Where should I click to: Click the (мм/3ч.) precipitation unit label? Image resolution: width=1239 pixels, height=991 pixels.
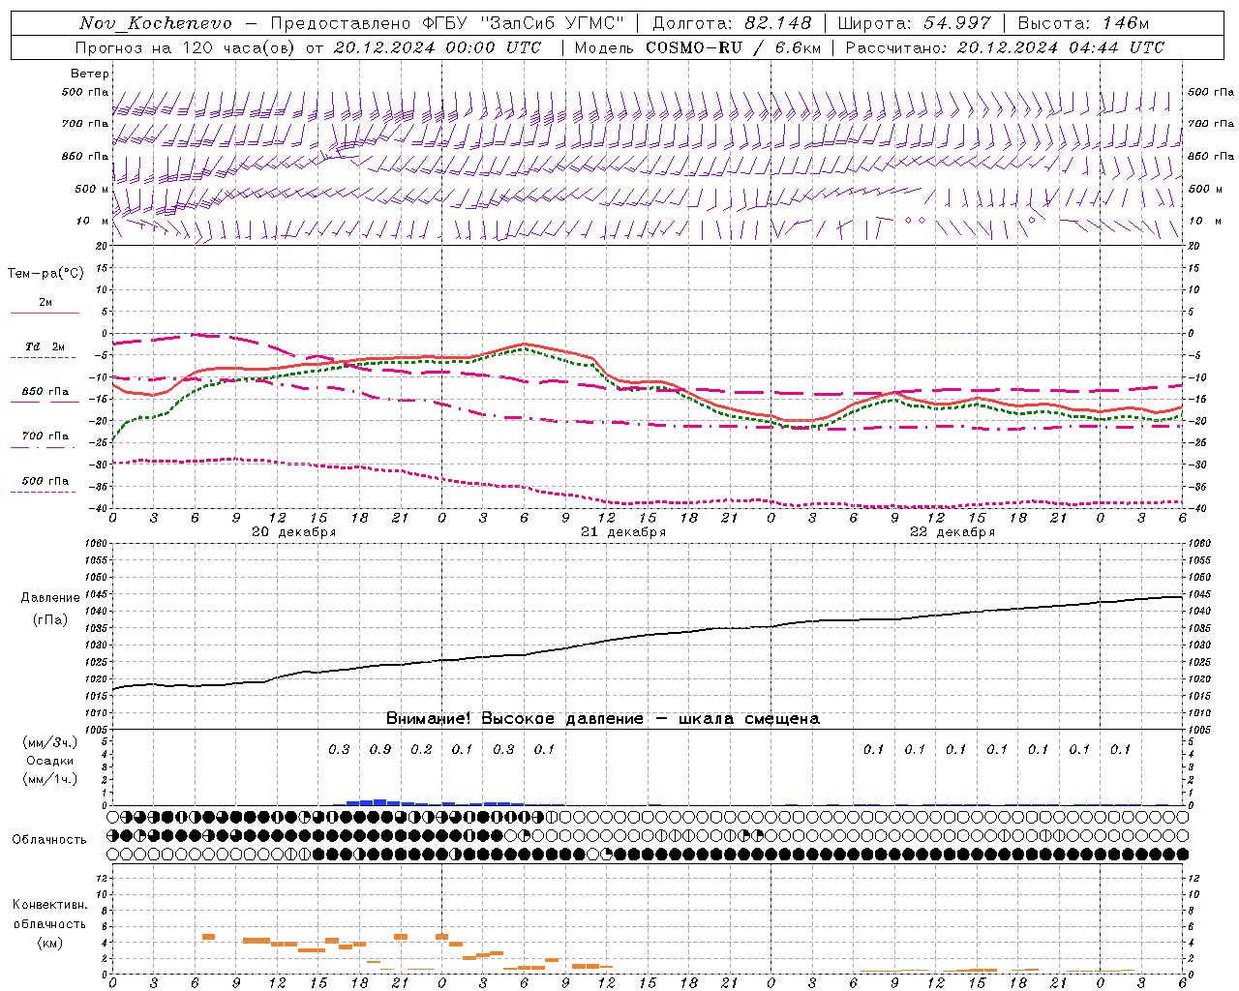[50, 742]
